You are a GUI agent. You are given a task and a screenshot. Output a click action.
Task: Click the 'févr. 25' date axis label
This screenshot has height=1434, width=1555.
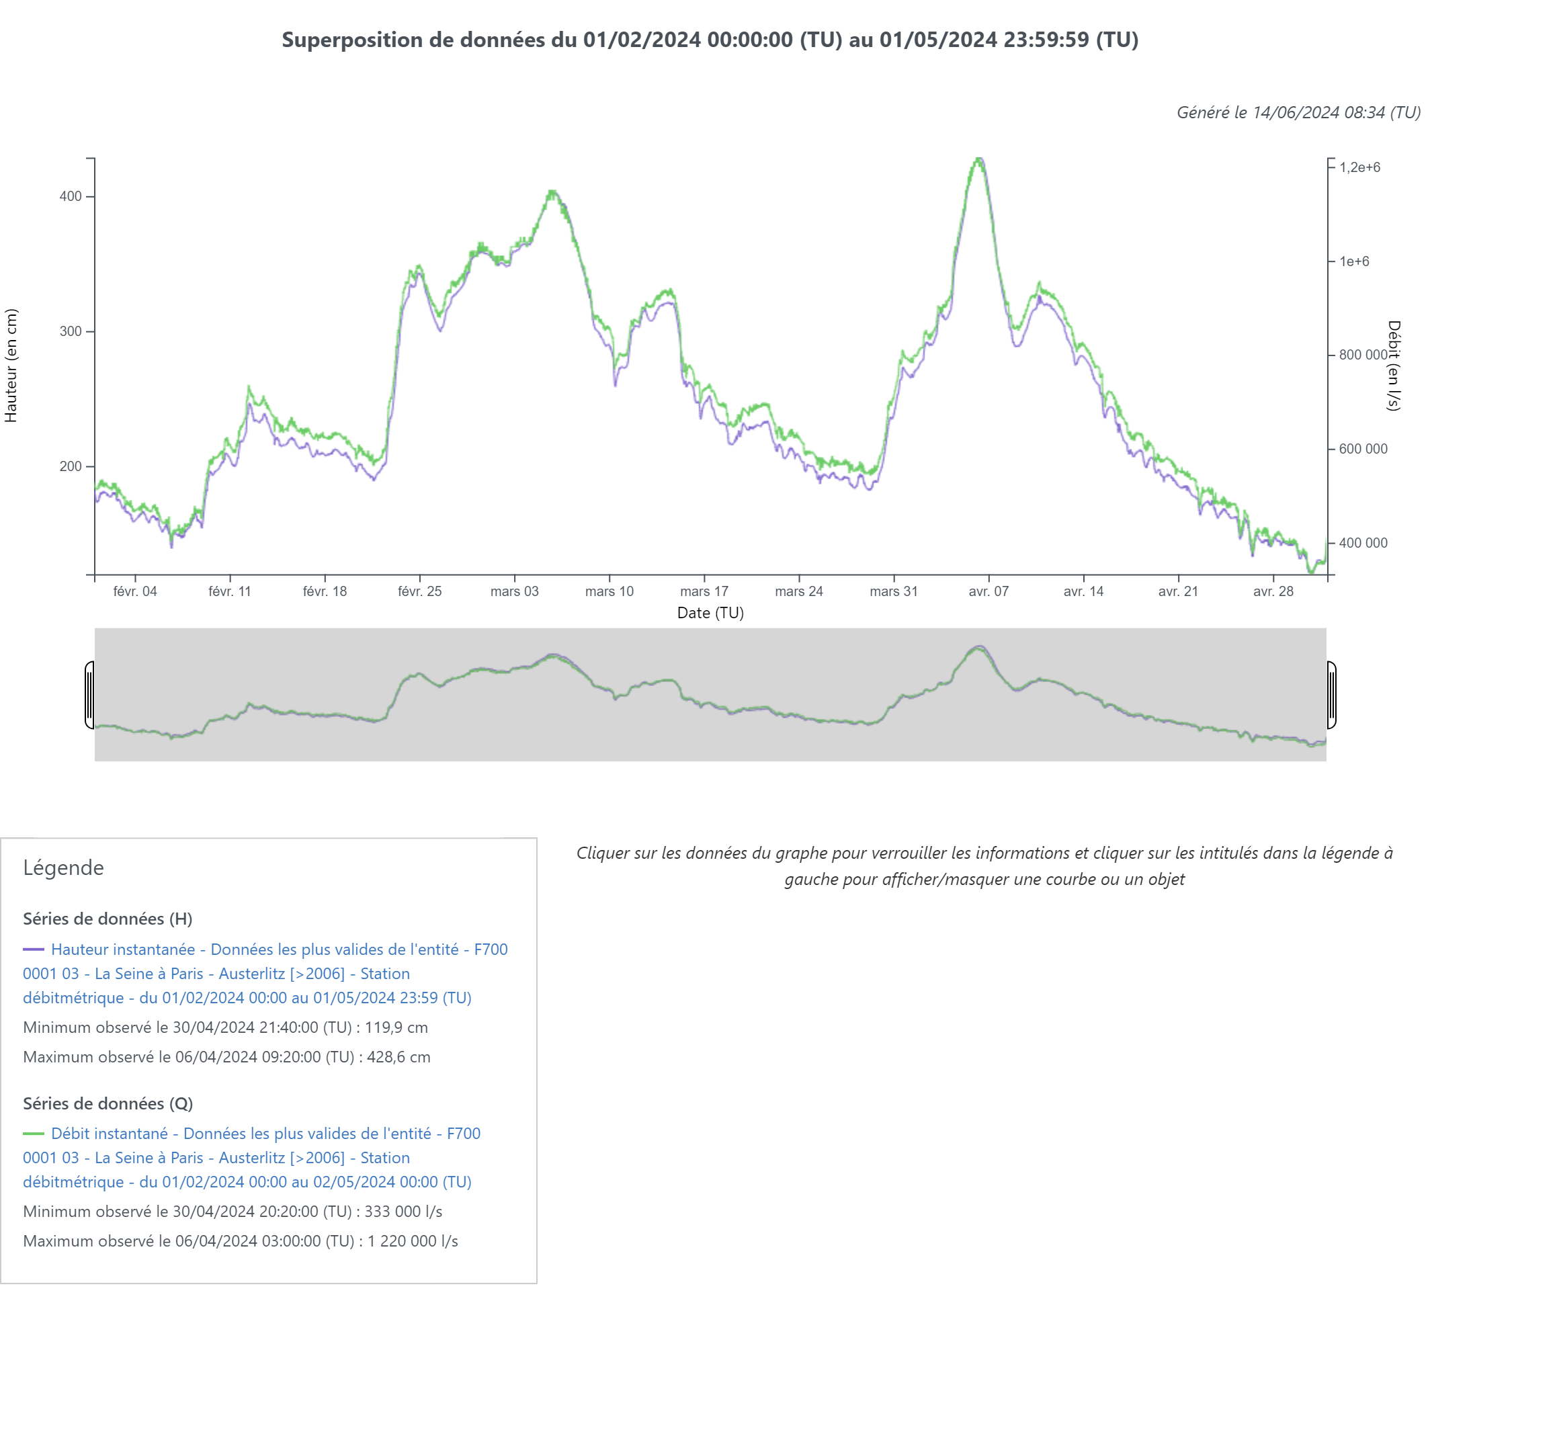point(419,591)
